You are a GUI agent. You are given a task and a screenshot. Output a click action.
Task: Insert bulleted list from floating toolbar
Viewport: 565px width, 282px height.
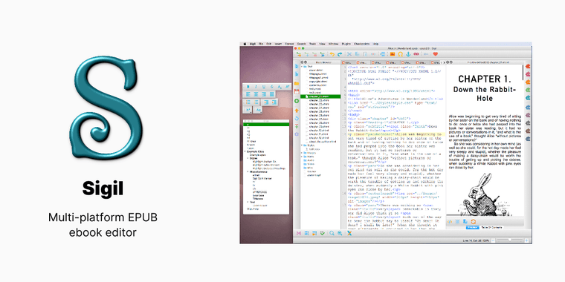[x=248, y=102]
